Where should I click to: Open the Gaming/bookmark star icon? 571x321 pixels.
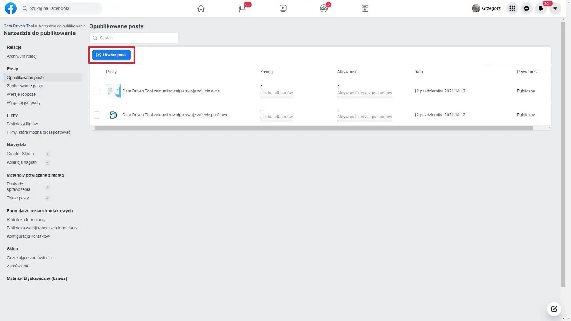(x=365, y=8)
